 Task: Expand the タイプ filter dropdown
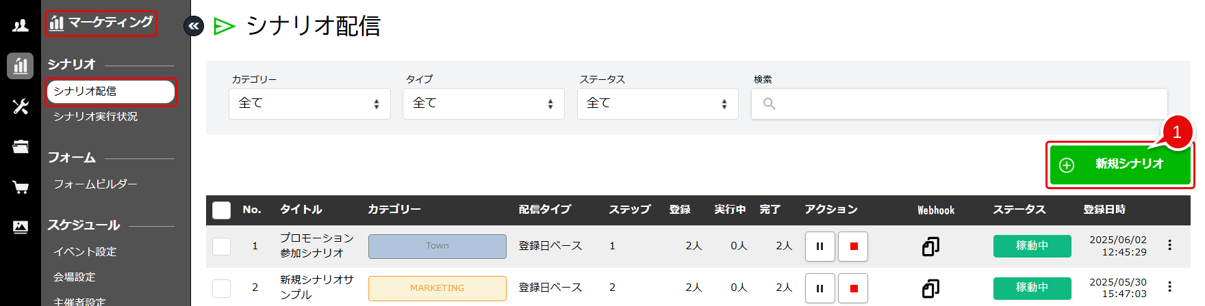pyautogui.click(x=483, y=104)
